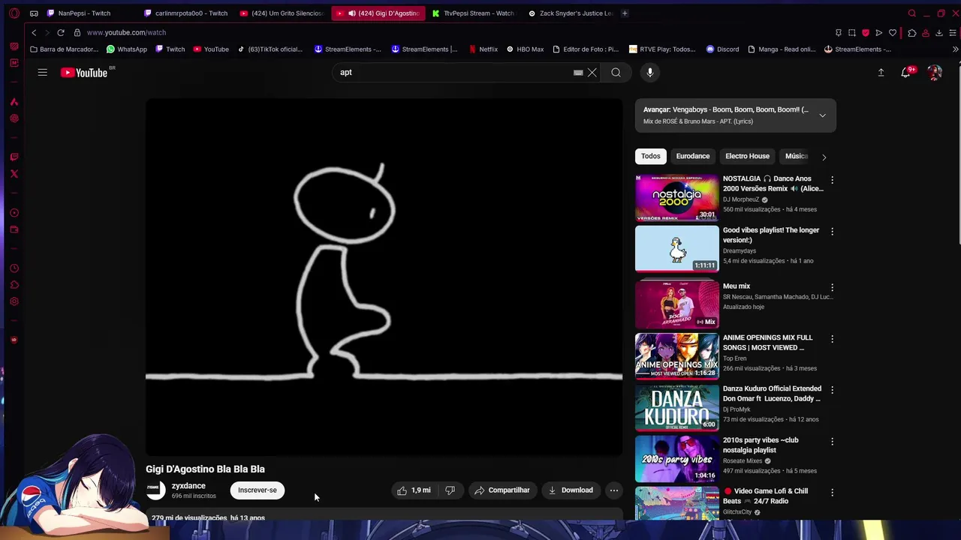Image resolution: width=961 pixels, height=540 pixels.
Task: Show more filter chips with arrow
Action: coord(824,157)
